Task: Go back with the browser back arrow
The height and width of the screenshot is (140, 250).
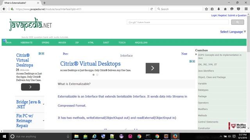Action: tap(4, 9)
